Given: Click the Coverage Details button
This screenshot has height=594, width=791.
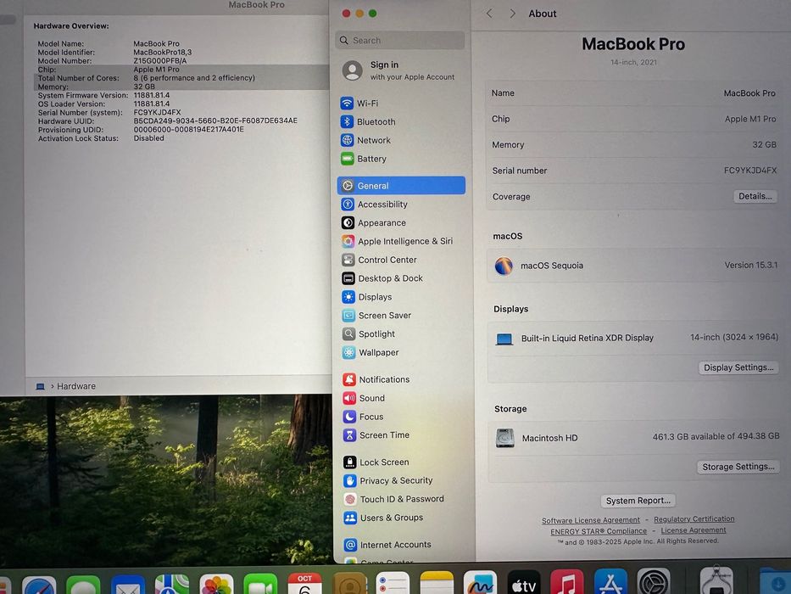Looking at the screenshot, I should (x=755, y=197).
